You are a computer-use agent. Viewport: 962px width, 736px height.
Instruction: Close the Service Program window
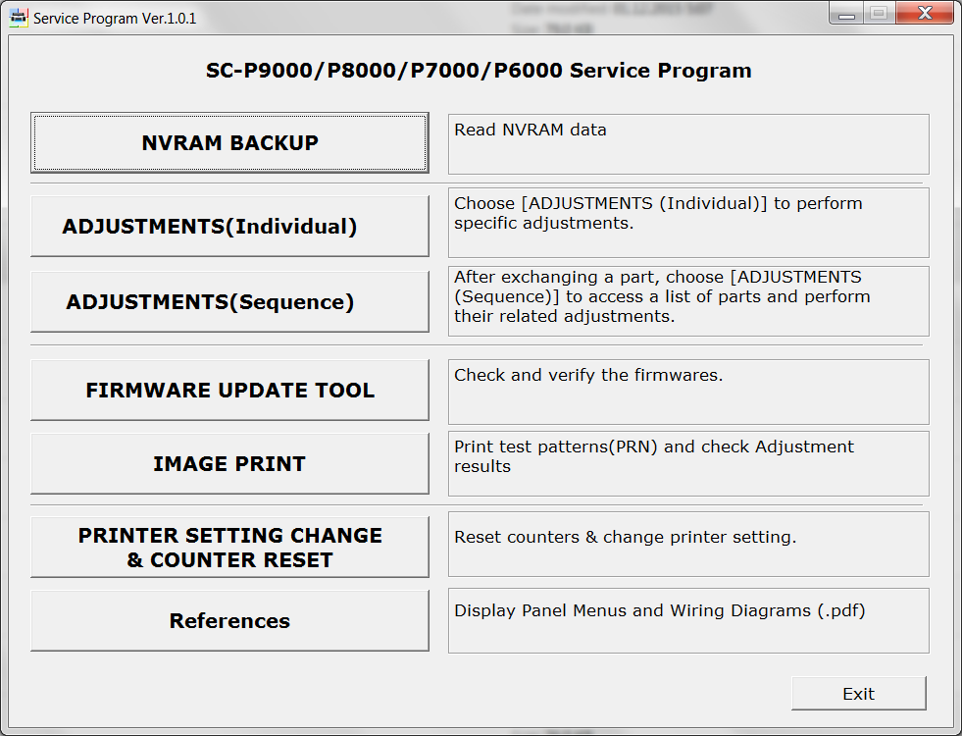[x=923, y=14]
